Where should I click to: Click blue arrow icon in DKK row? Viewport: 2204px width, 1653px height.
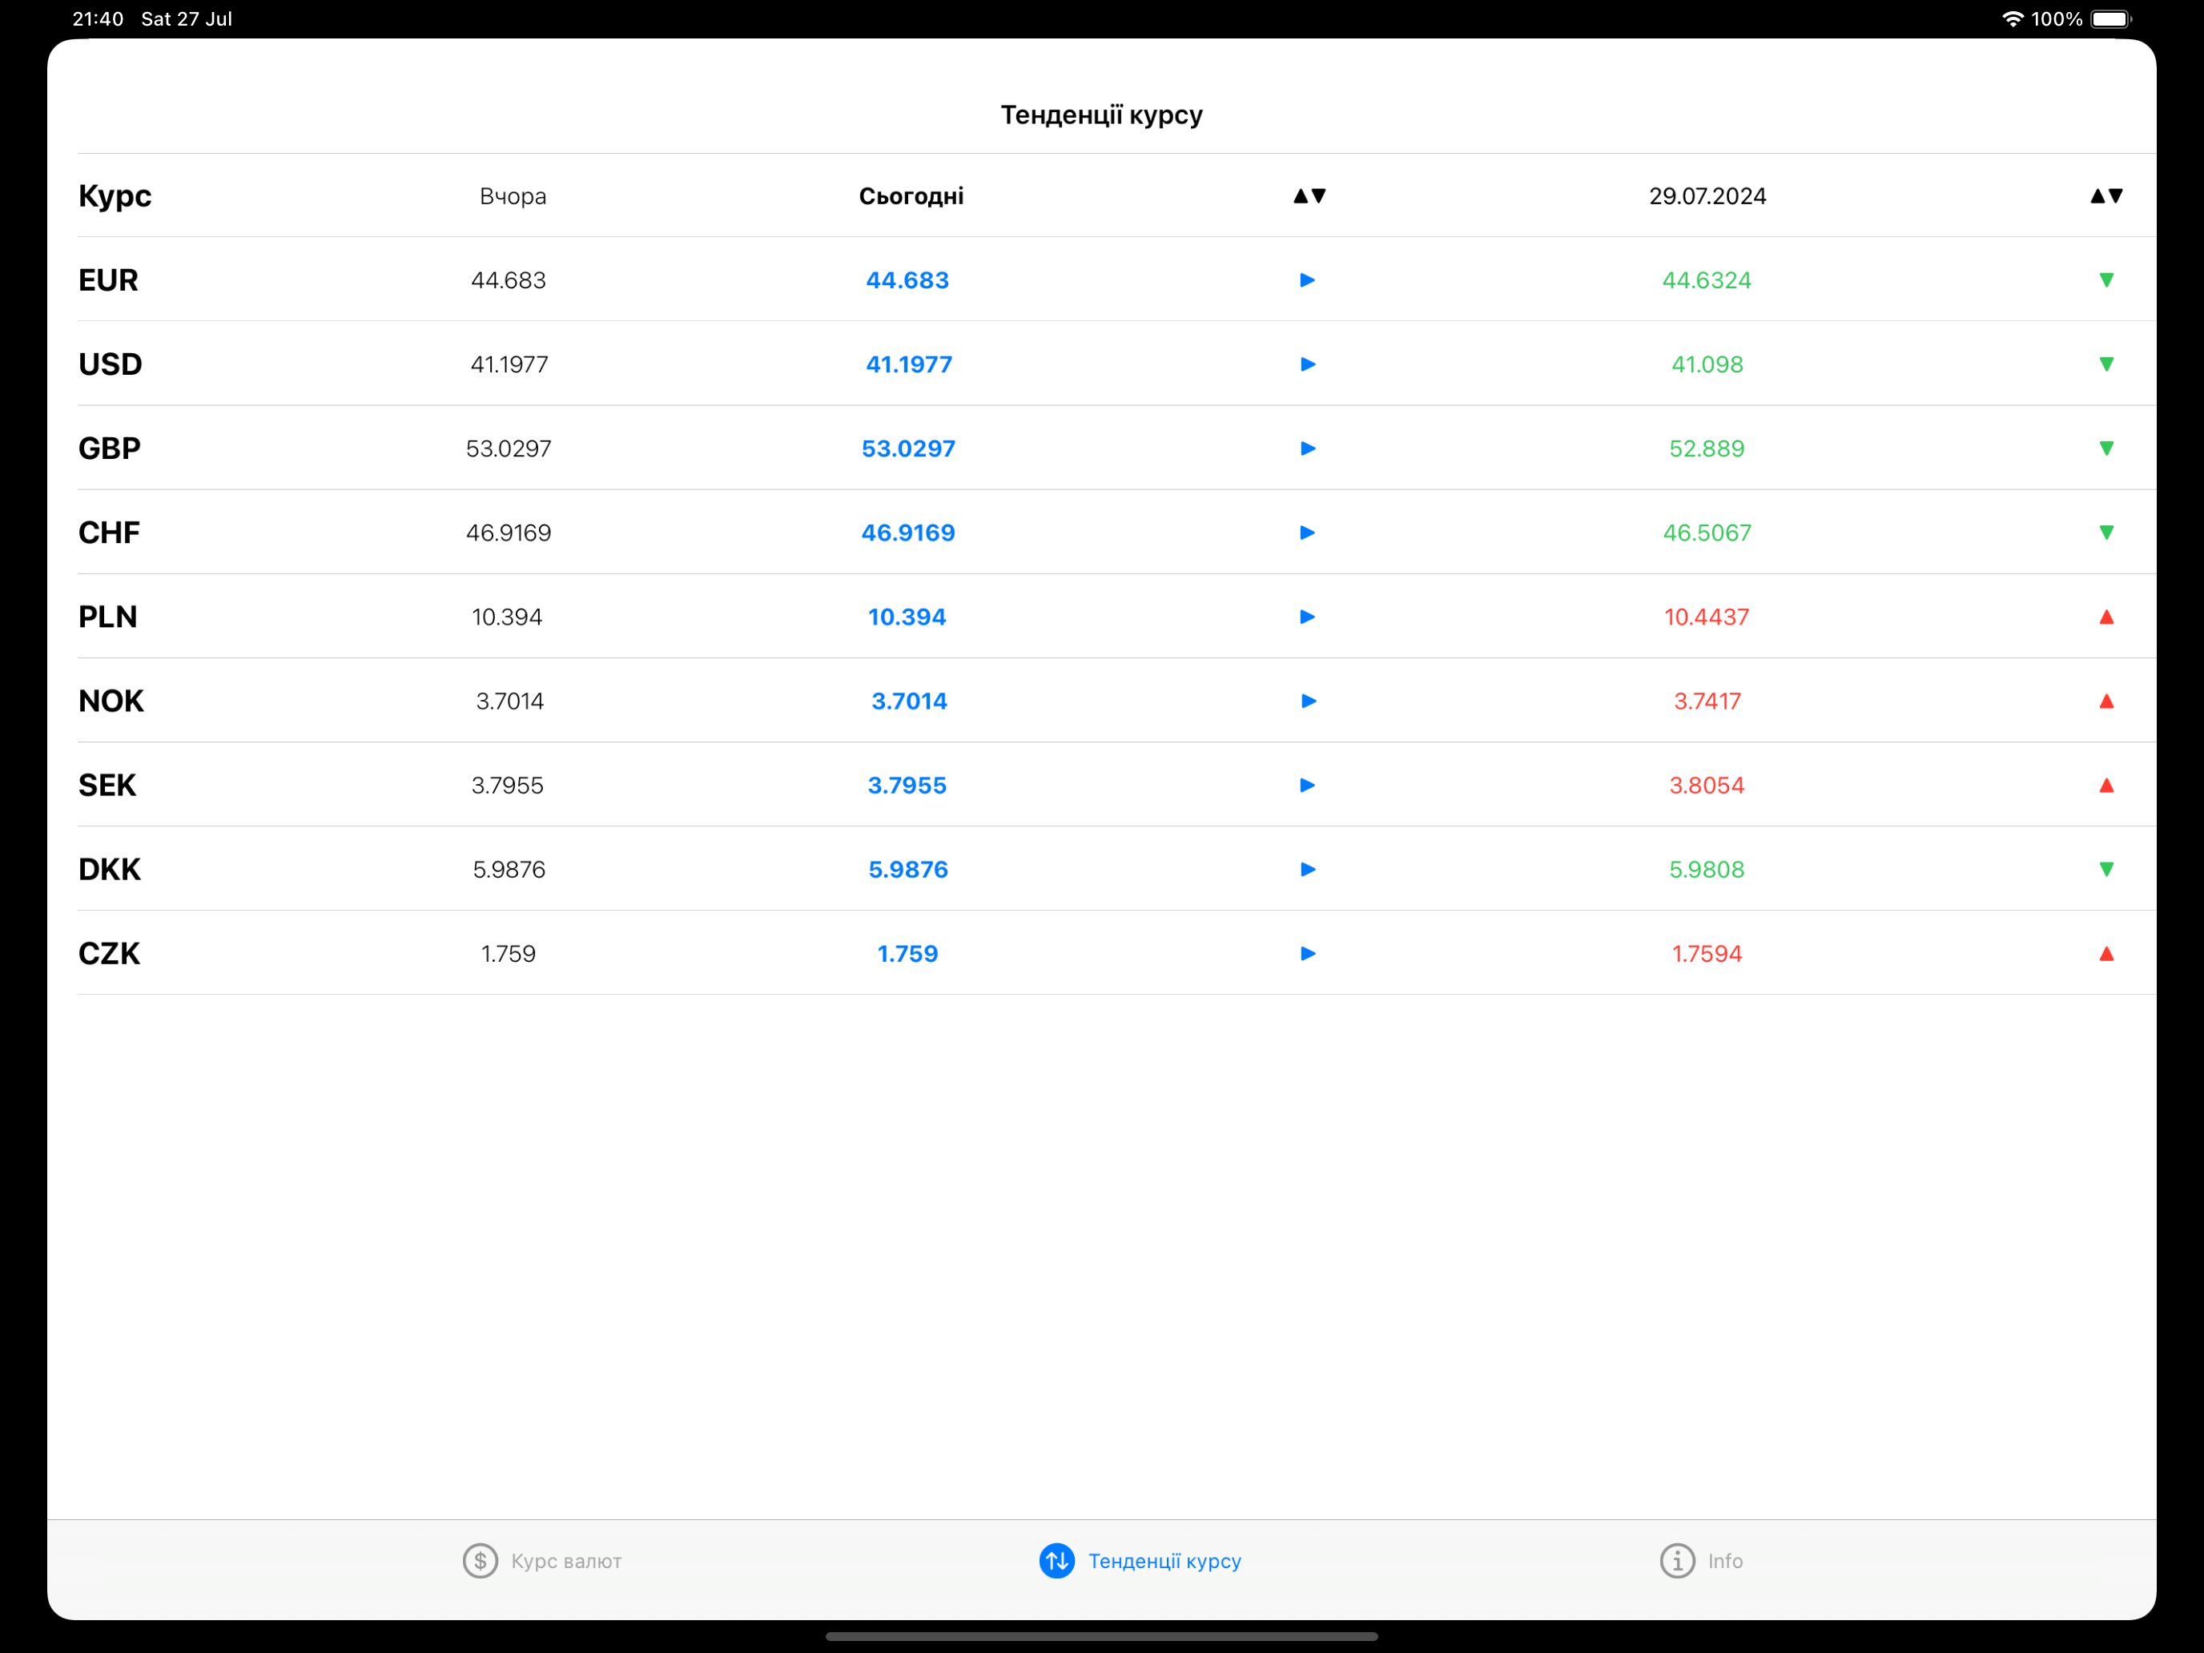1307,869
